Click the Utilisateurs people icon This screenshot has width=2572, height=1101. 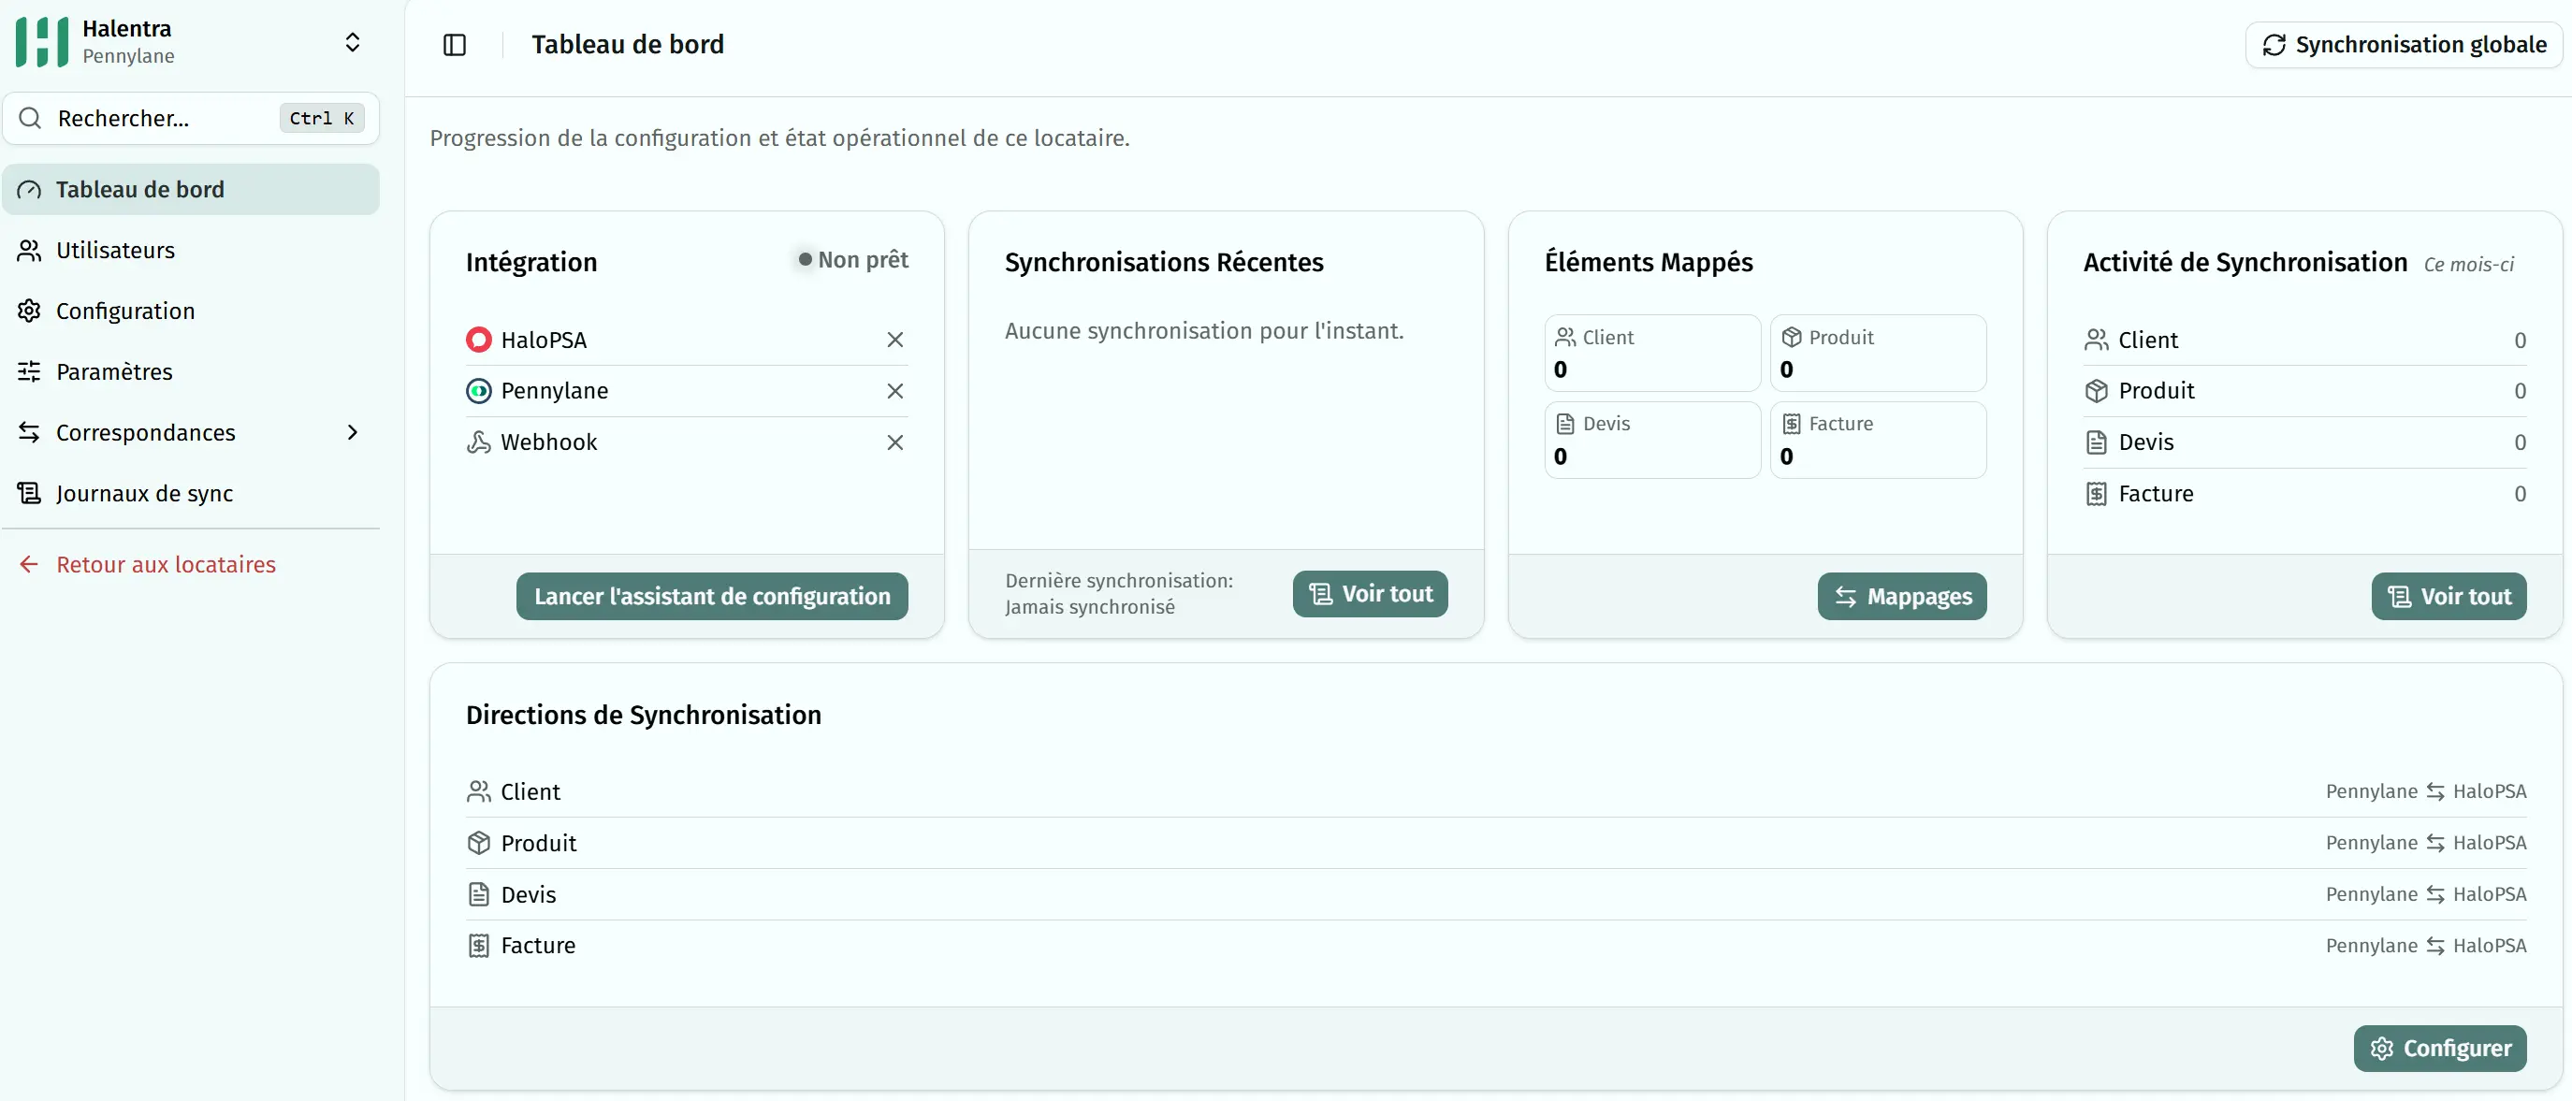point(29,250)
